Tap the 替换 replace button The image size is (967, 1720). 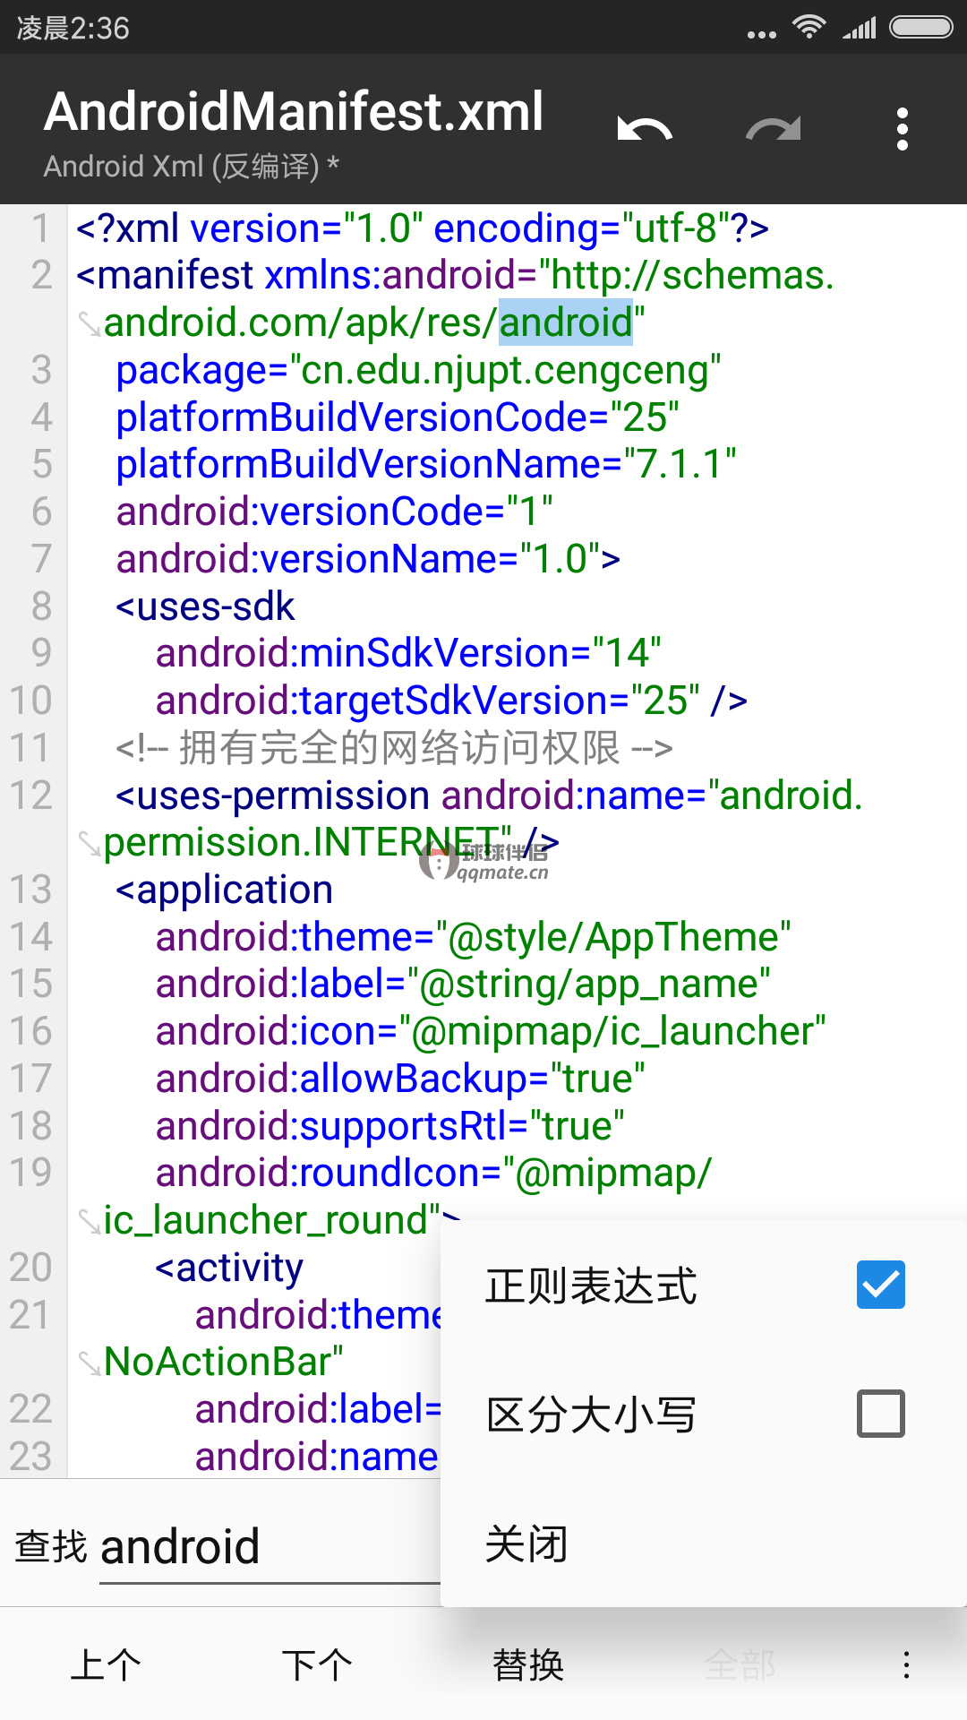pos(528,1665)
